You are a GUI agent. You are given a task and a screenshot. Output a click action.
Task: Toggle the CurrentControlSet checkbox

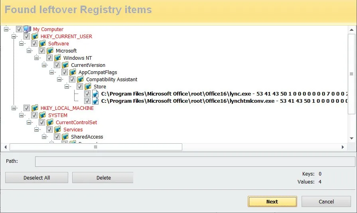(41, 122)
